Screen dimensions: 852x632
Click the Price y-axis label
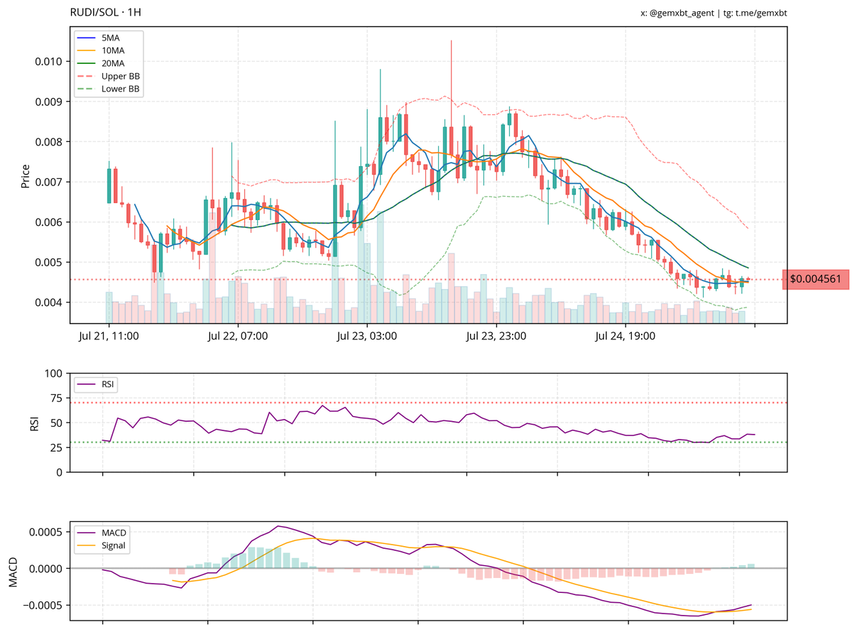tap(26, 175)
